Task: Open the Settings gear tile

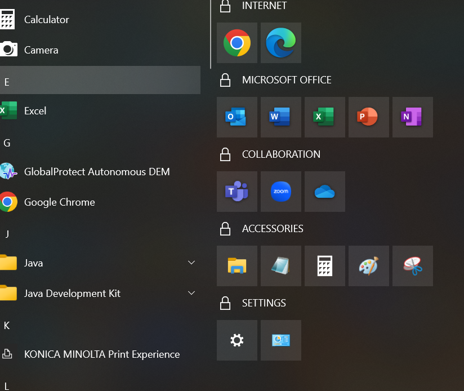Action: pos(237,340)
